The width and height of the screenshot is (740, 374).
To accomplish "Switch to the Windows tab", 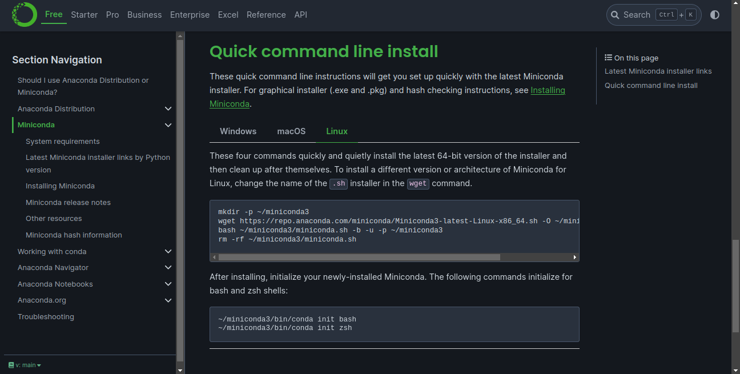I will click(238, 131).
